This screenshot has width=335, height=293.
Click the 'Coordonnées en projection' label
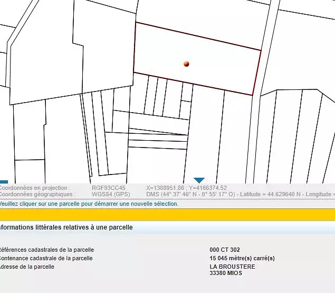pyautogui.click(x=35, y=188)
